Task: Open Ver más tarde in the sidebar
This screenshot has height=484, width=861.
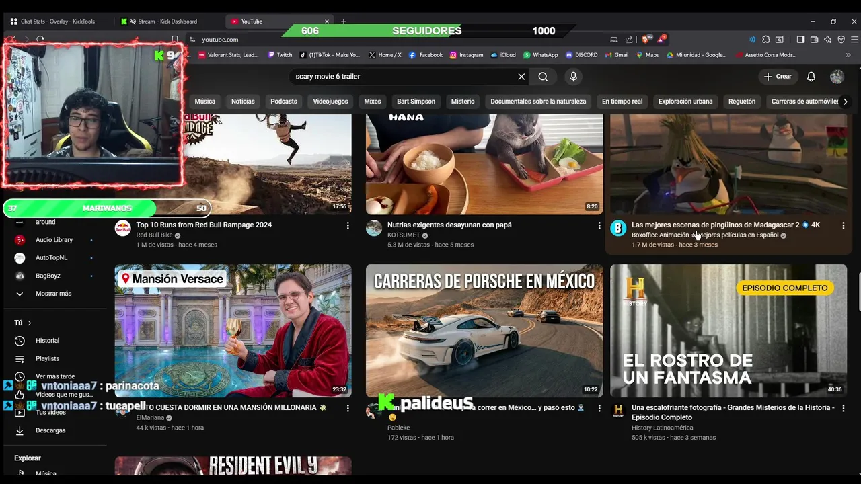Action: click(x=55, y=376)
